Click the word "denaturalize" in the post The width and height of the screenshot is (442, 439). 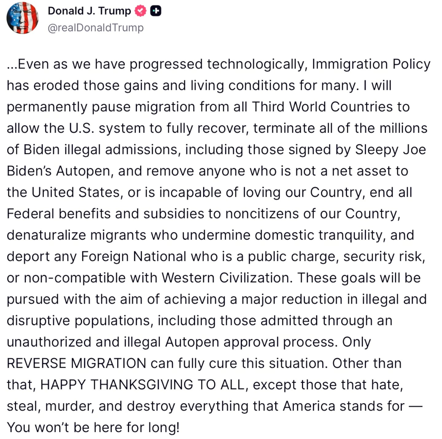coord(46,235)
